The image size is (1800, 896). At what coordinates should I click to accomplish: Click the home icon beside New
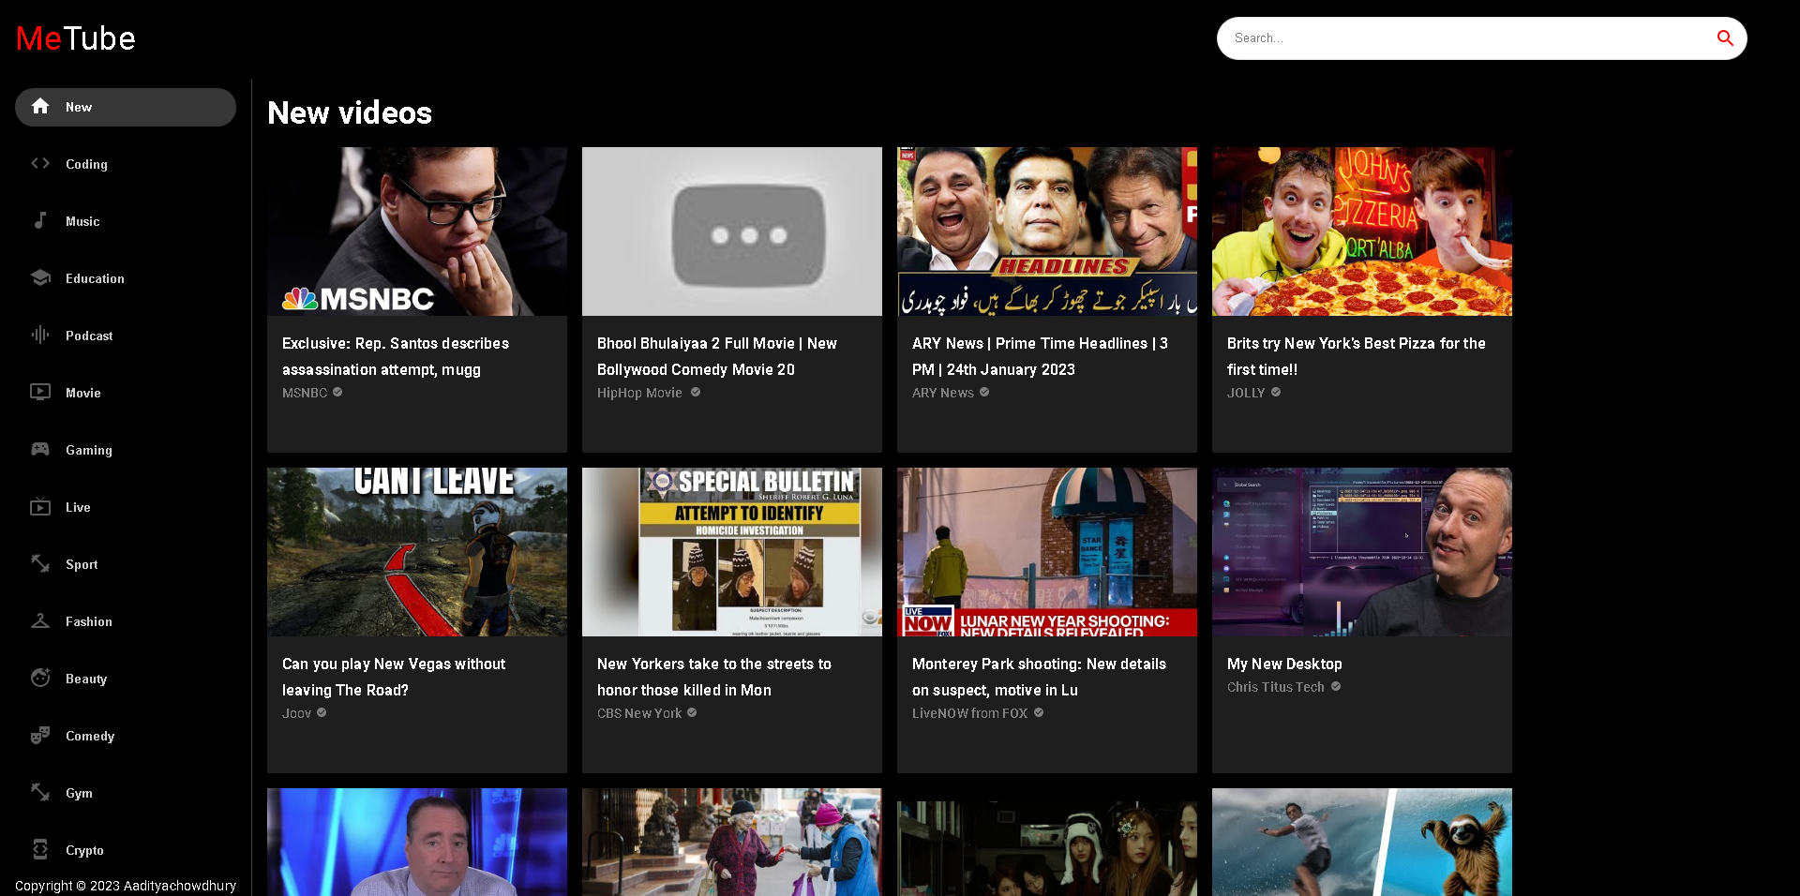coord(40,106)
